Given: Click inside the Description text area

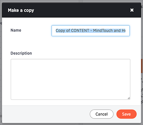Looking at the screenshot, I should 70,79.
